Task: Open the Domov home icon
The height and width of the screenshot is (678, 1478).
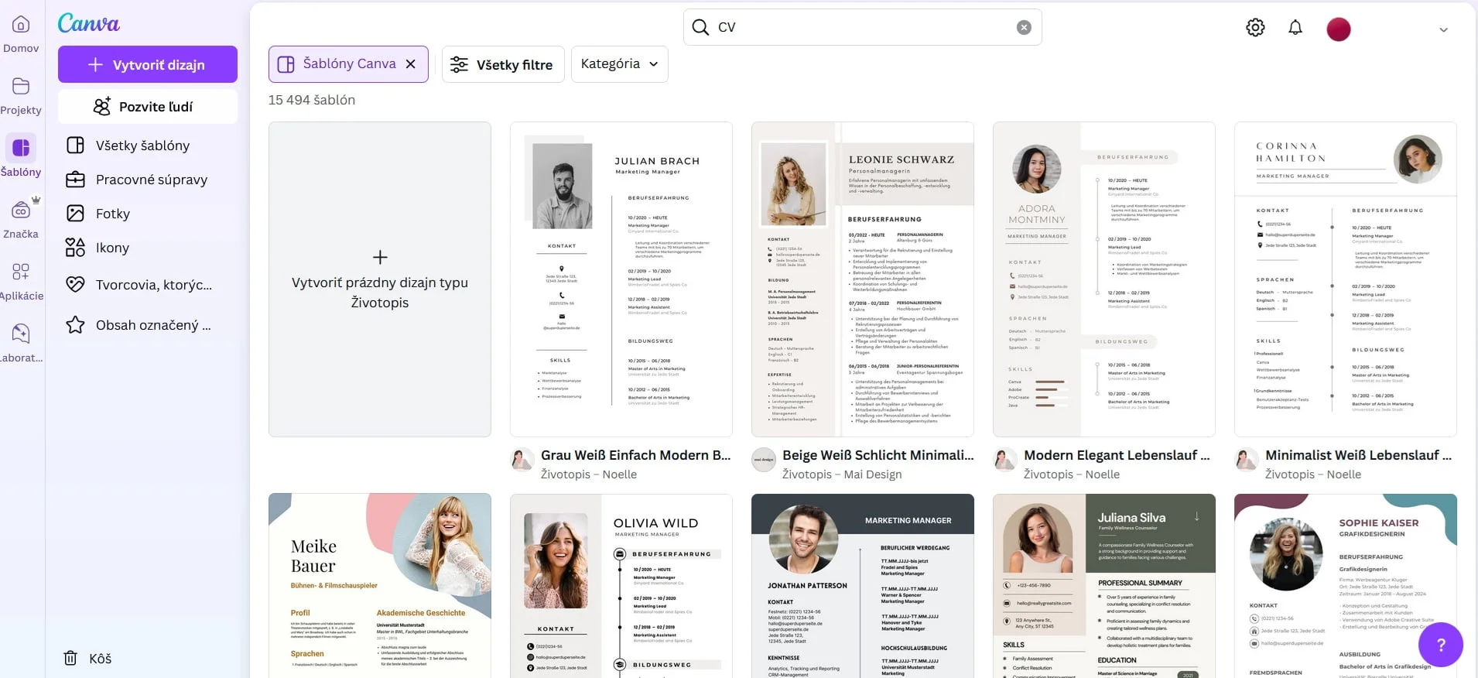Action: pyautogui.click(x=21, y=25)
